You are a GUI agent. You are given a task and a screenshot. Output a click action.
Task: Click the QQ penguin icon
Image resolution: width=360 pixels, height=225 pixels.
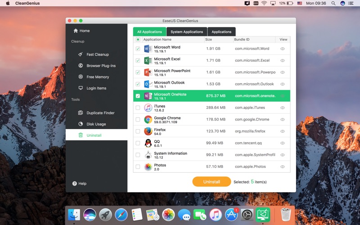(x=148, y=143)
